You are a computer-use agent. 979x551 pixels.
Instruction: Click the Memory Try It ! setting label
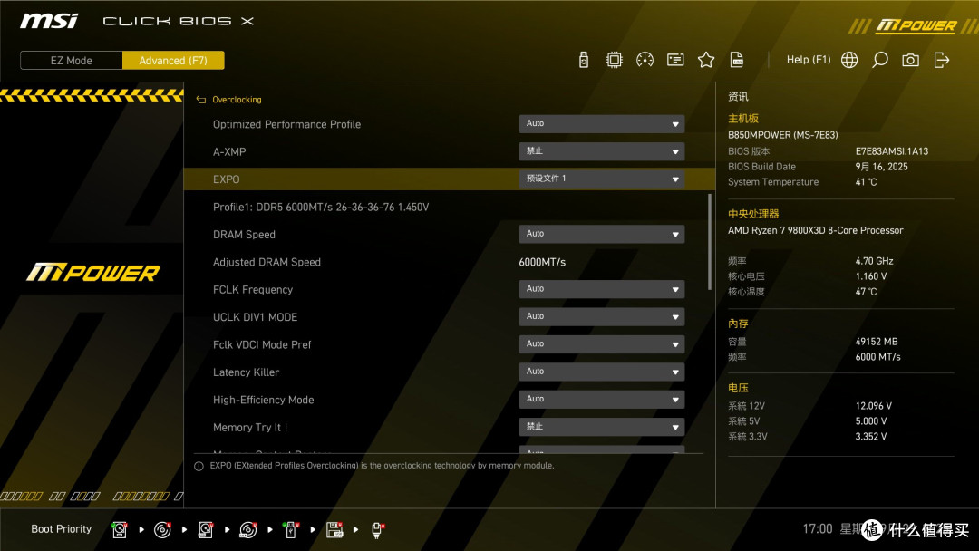[x=250, y=428]
